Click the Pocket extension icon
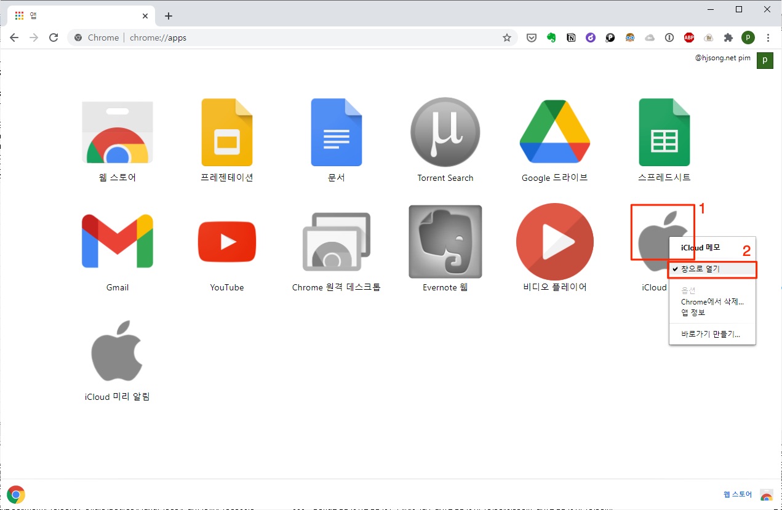This screenshot has height=510, width=782. [532, 38]
